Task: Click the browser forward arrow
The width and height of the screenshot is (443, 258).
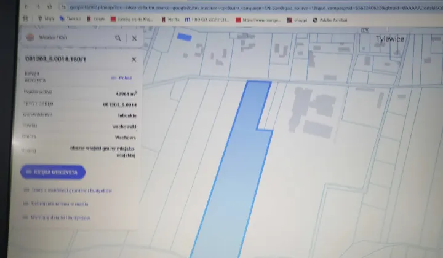Action: click(x=38, y=7)
